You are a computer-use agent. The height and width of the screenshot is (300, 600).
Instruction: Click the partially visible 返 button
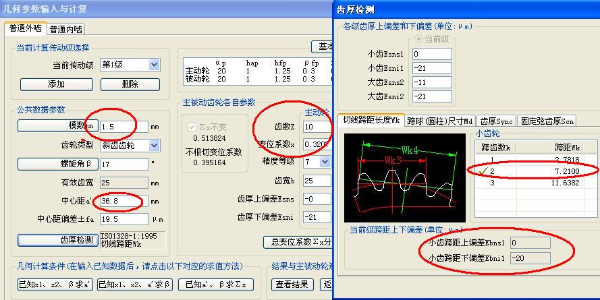coord(327,284)
